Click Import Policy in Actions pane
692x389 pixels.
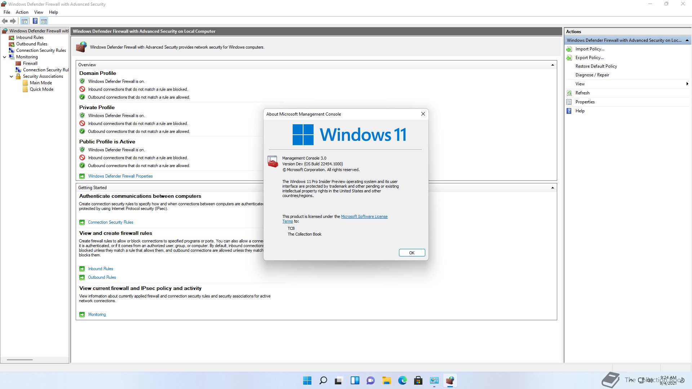point(590,49)
